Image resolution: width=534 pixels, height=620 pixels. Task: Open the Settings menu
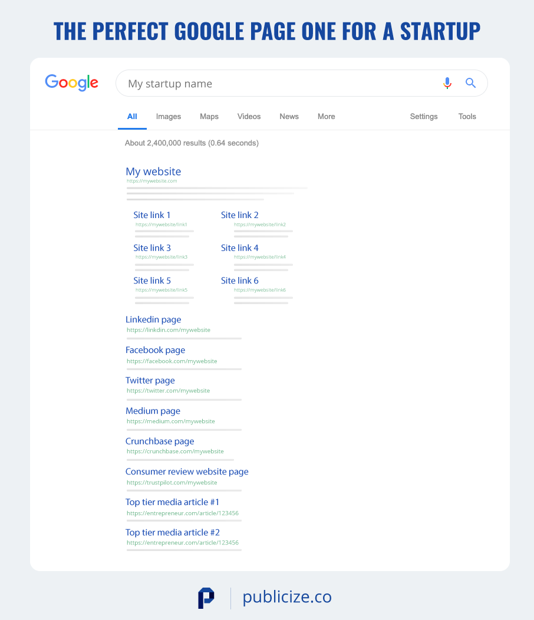coord(424,117)
